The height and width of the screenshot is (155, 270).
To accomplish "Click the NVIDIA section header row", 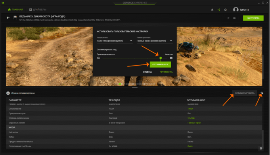I will 134,128.
